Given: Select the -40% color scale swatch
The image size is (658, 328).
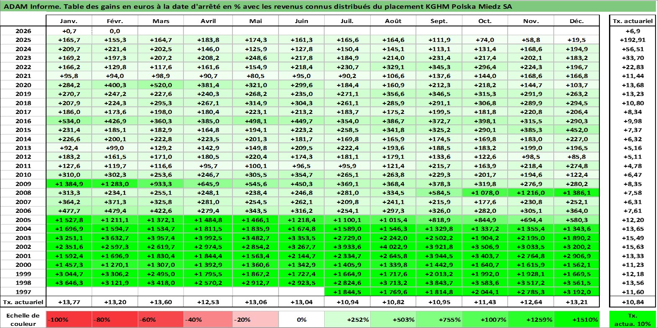Looking at the screenshot, I should click(208, 319).
